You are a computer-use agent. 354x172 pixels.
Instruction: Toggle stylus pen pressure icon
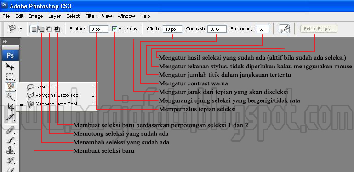(x=284, y=29)
